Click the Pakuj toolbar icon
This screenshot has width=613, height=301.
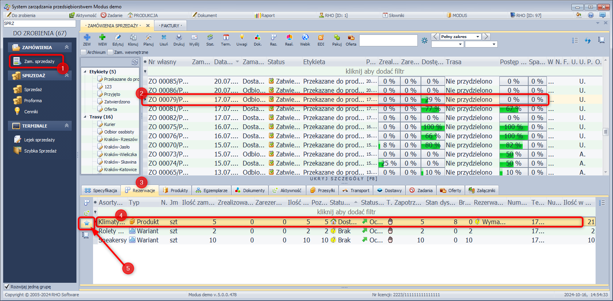[x=337, y=38]
